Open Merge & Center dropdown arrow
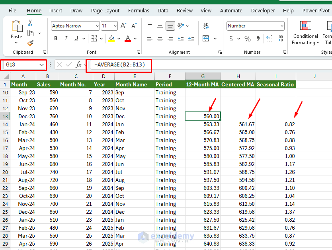This screenshot has width=332, height=250. 215,39
